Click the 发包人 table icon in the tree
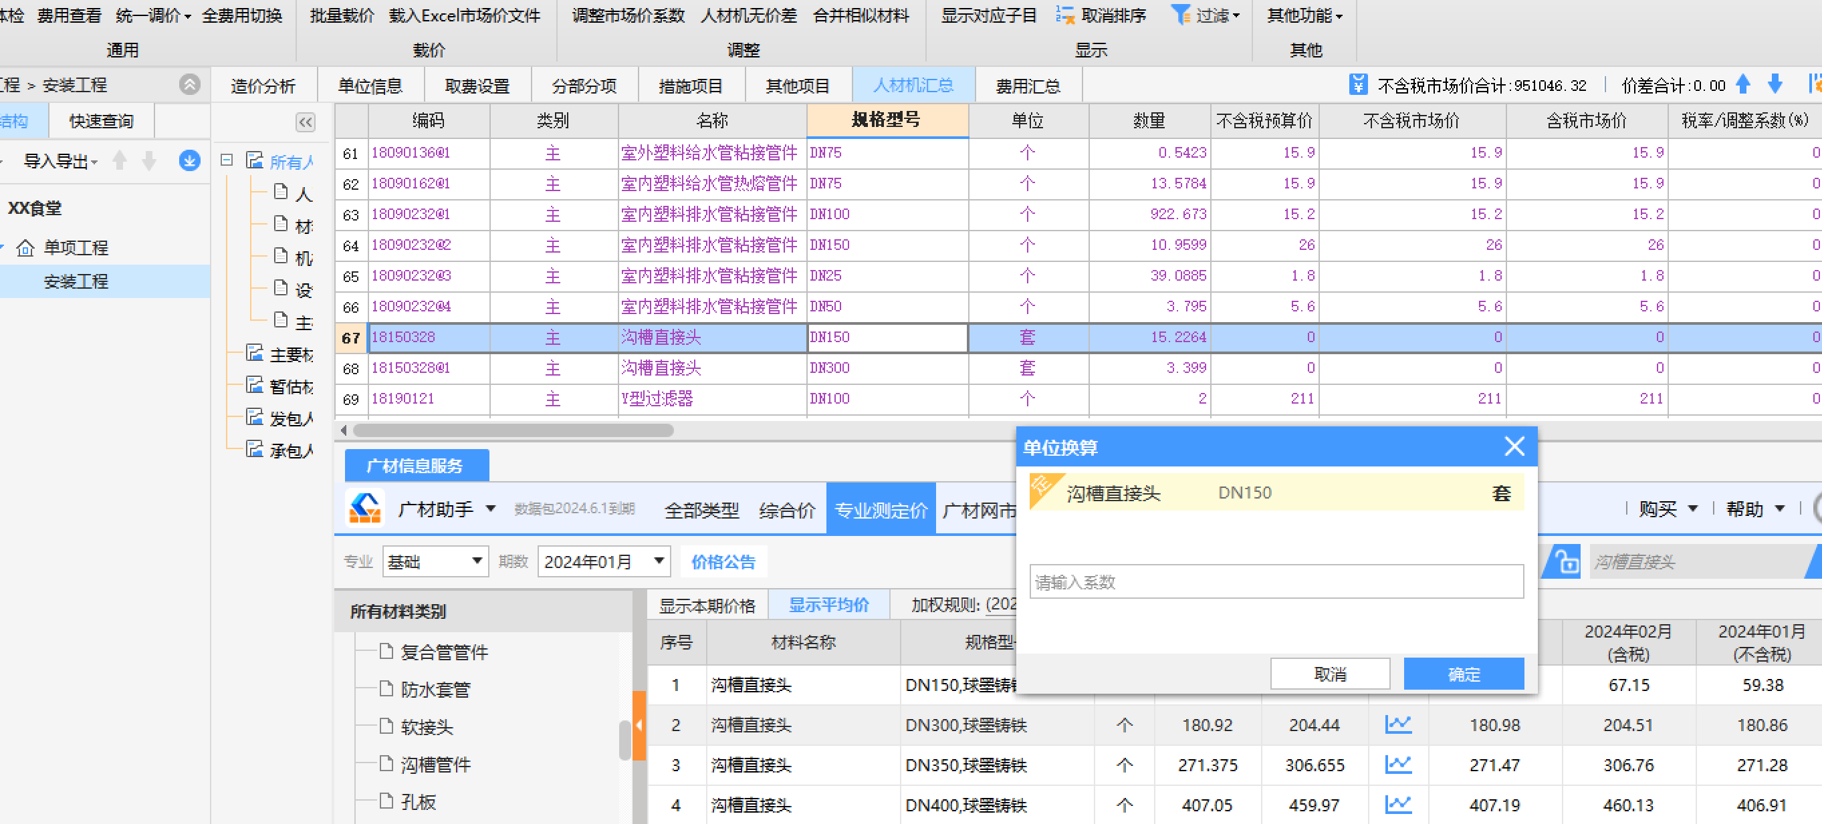Screen dimensions: 1822x824 255,417
